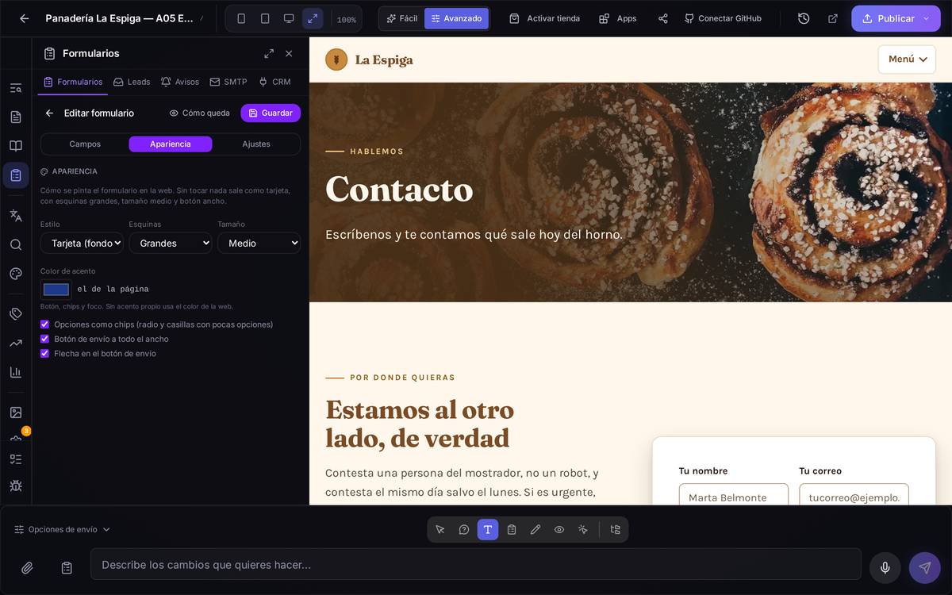The image size is (952, 595).
Task: Select the fullscreen expand preview icon
Action: (313, 18)
